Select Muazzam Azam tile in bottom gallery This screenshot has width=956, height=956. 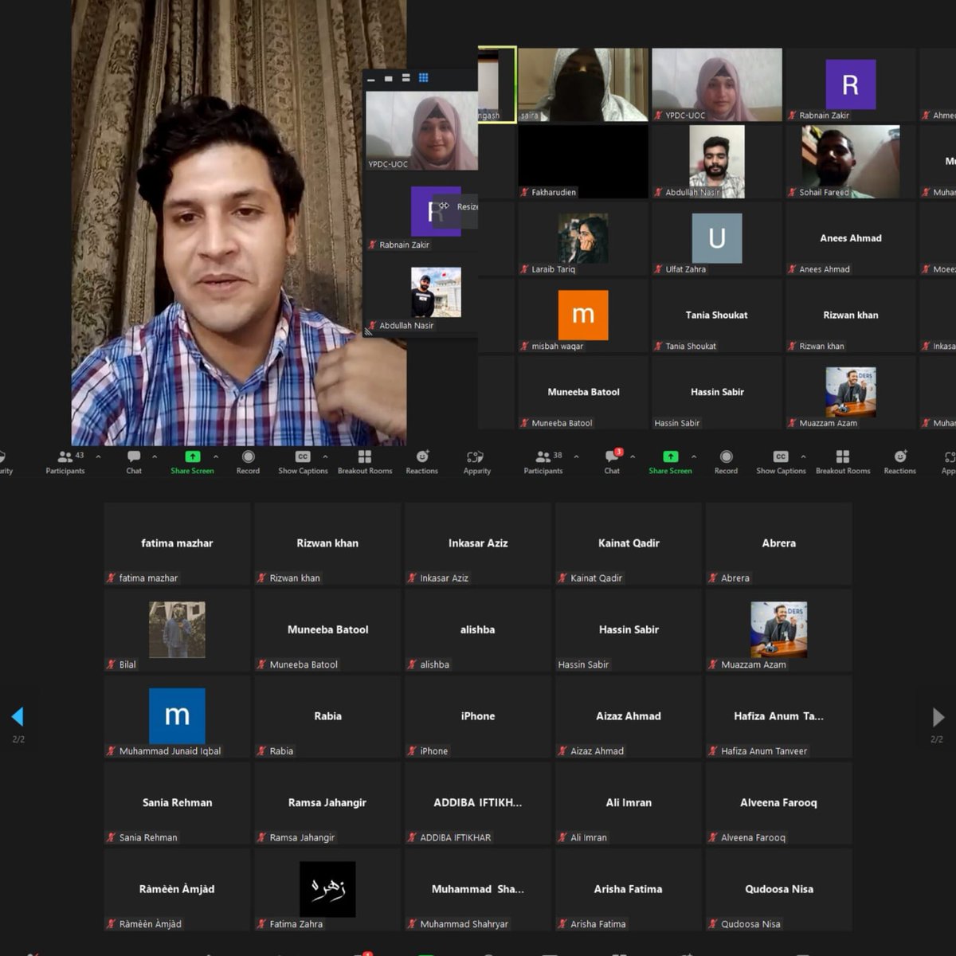(x=779, y=630)
